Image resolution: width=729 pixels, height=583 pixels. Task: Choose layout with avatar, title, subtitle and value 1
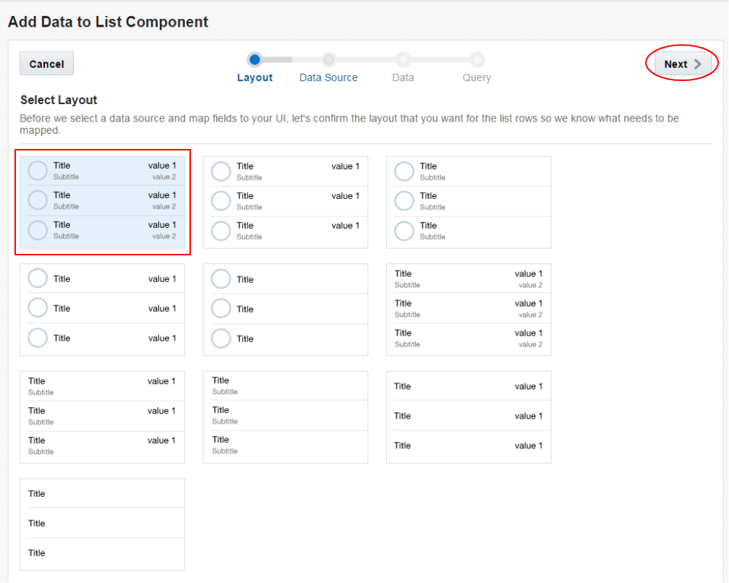click(x=286, y=203)
